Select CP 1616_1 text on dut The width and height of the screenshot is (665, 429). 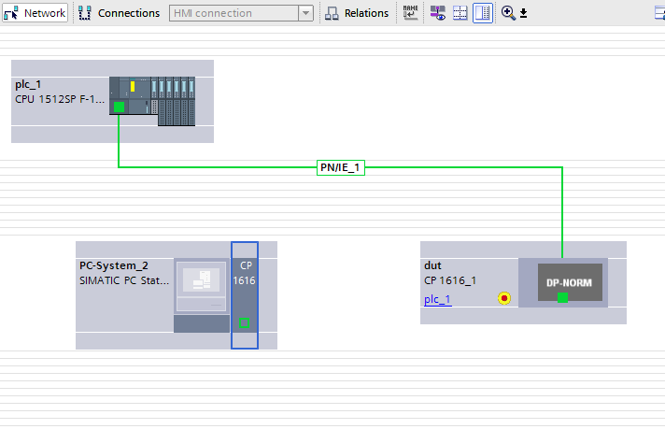[450, 280]
